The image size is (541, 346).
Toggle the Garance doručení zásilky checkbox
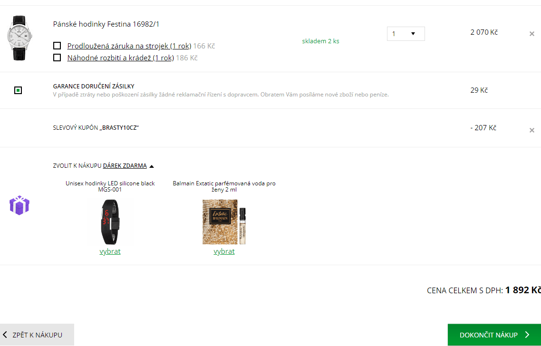coord(18,90)
